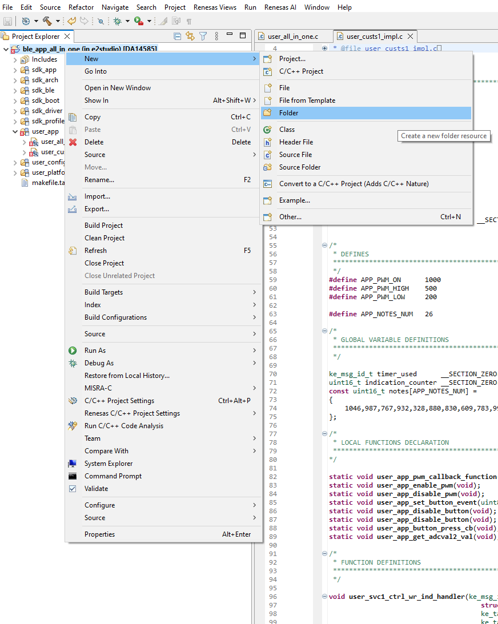The height and width of the screenshot is (624, 498).
Task: Open Project Explorer View Menu dots
Action: point(216,36)
